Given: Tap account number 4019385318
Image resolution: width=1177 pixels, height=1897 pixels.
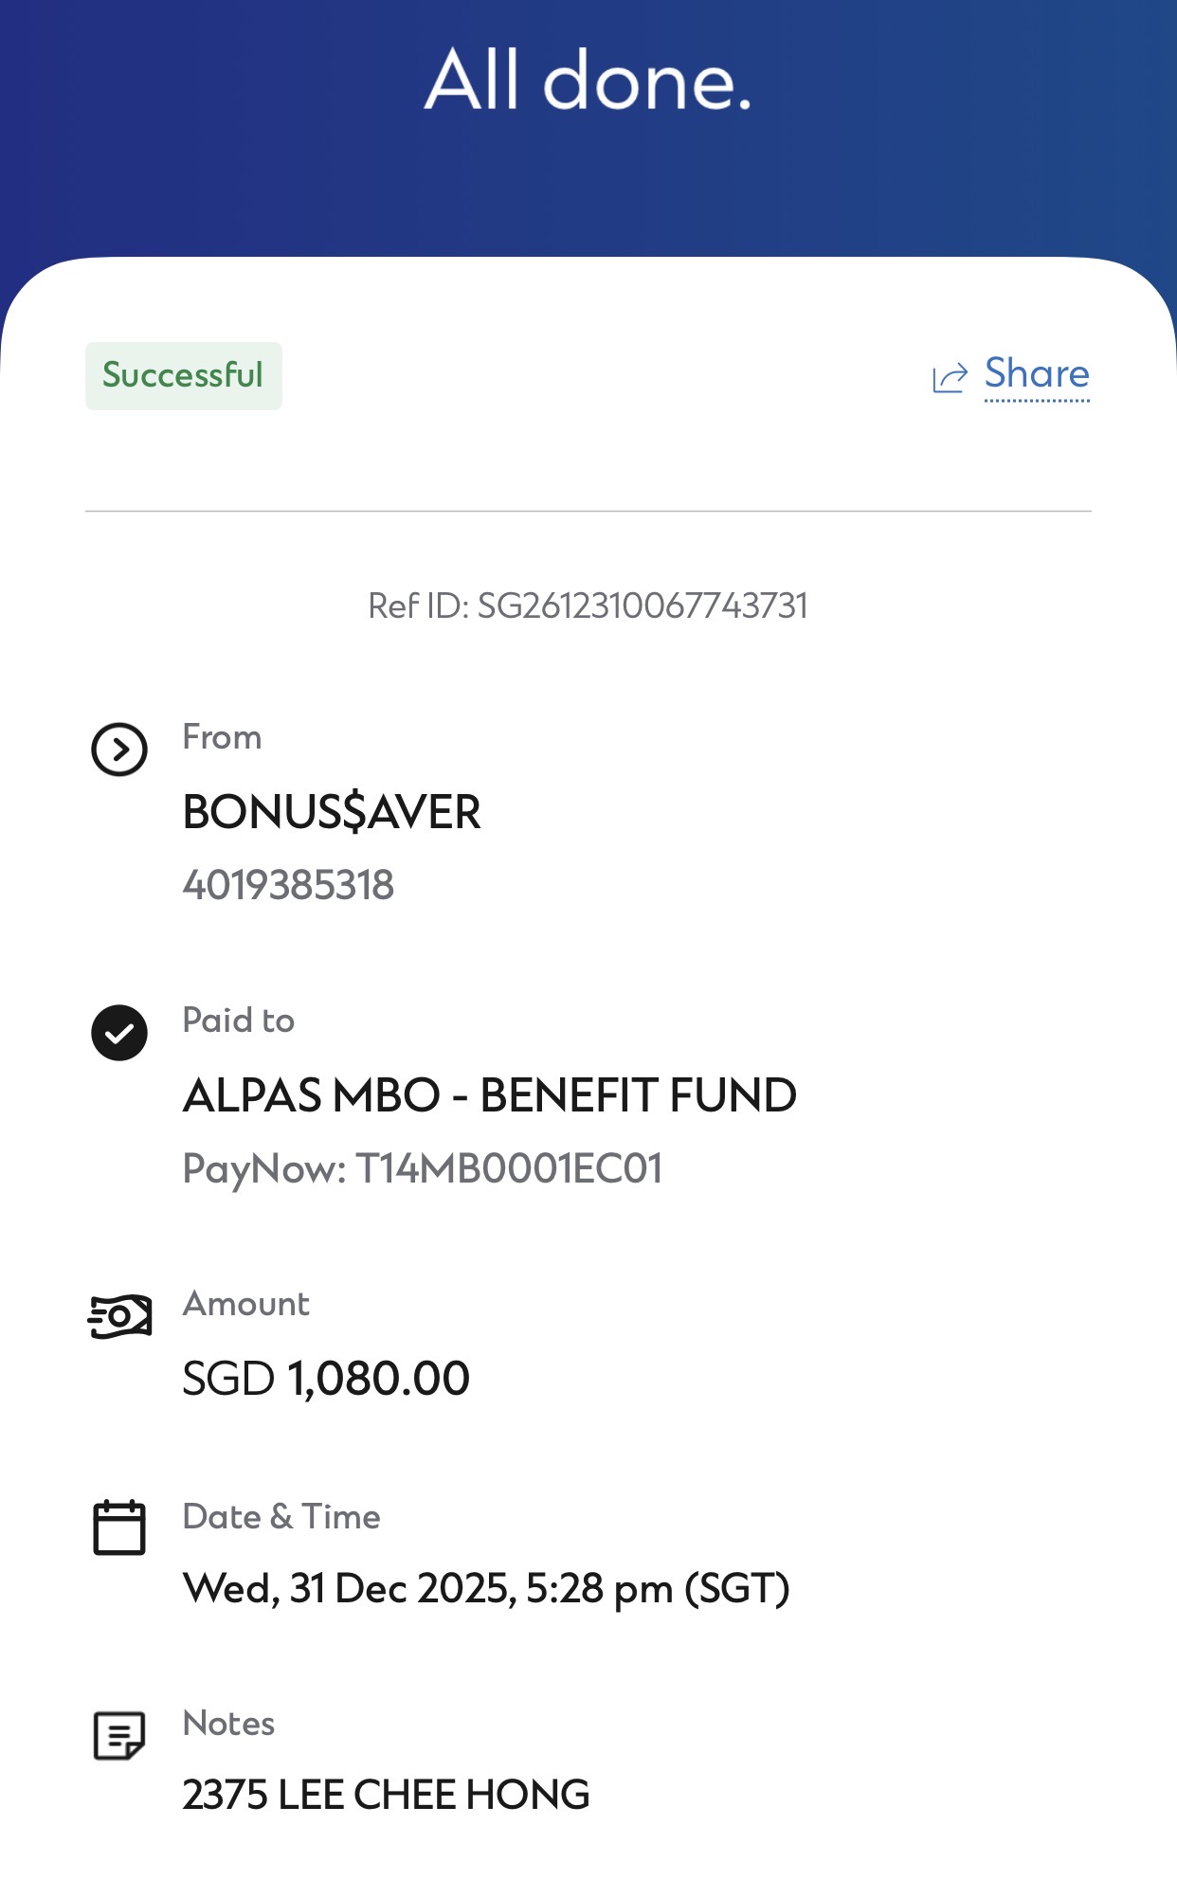Looking at the screenshot, I should point(288,885).
